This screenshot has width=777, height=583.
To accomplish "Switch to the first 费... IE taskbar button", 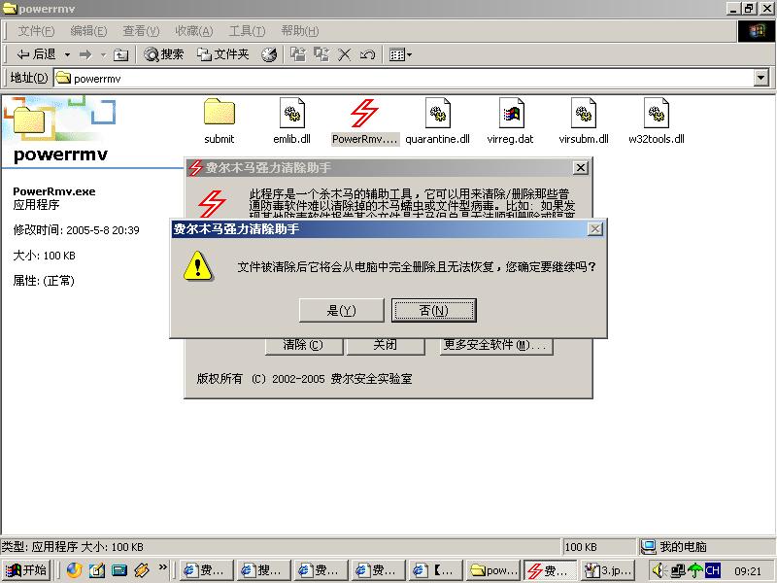I will pyautogui.click(x=206, y=570).
